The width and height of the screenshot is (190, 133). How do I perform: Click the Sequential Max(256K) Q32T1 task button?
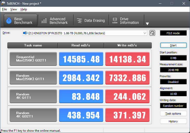pos(33,59)
